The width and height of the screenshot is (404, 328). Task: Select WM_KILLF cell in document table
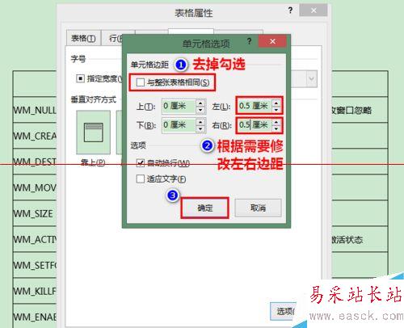[x=35, y=291]
